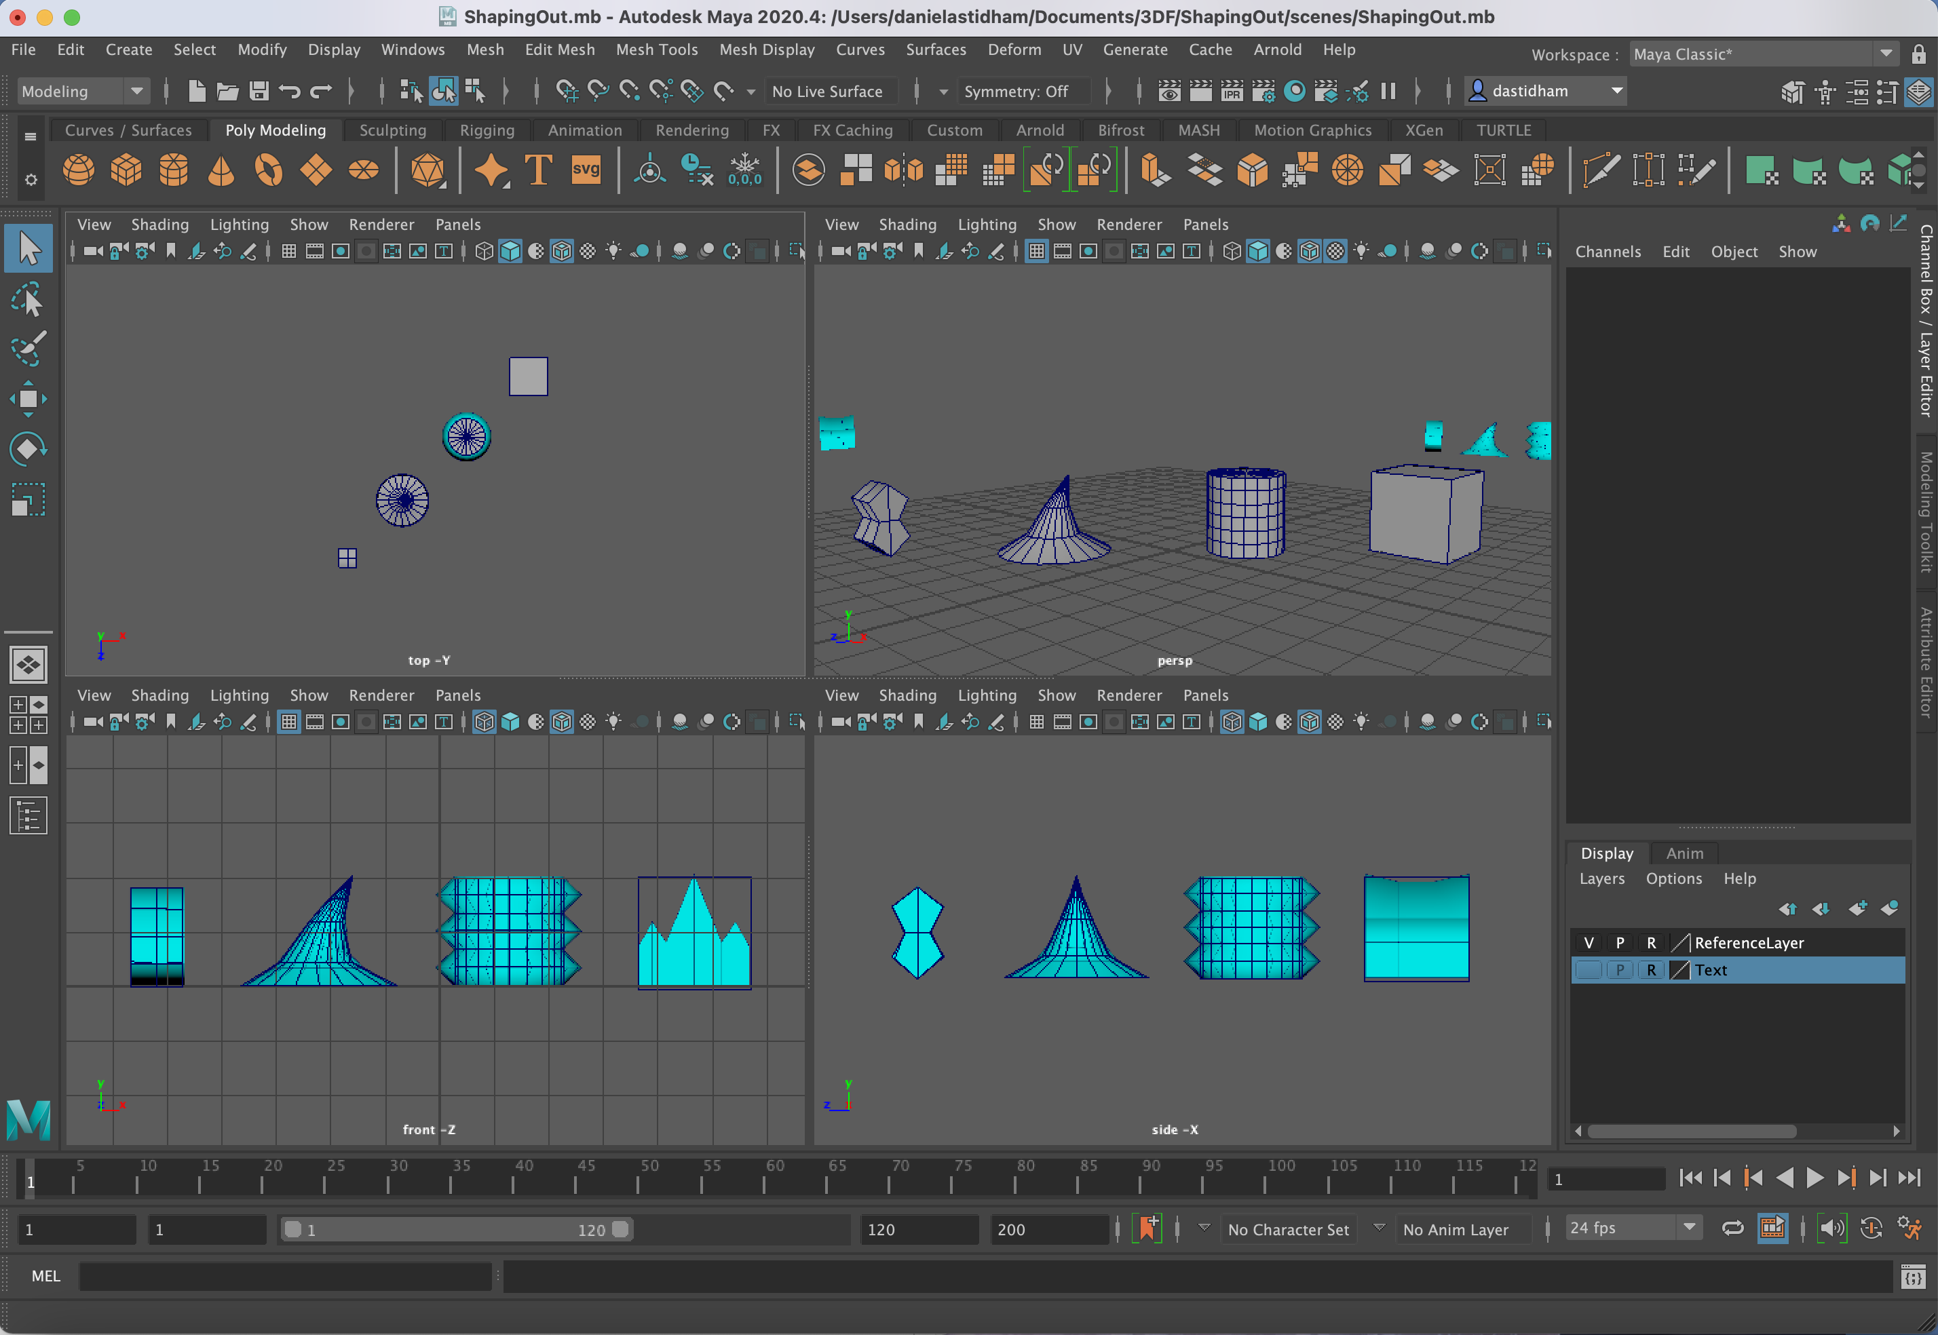
Task: Toggle R display type on Text layer
Action: [x=1651, y=970]
